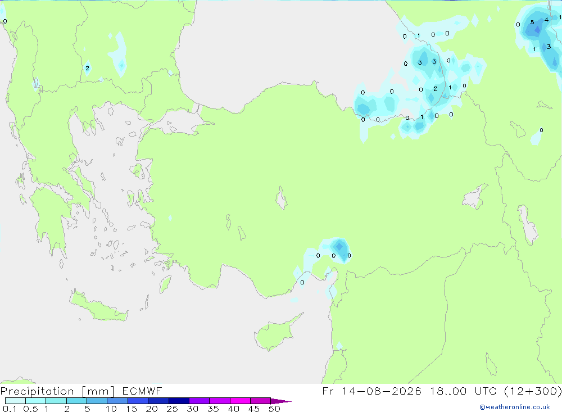Click the 20–25 mm dark blue swatch
The height and width of the screenshot is (412, 562).
(x=158, y=401)
